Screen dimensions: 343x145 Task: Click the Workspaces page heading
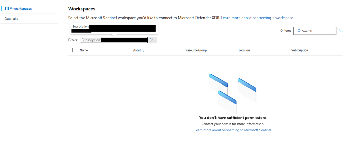[x=82, y=9]
